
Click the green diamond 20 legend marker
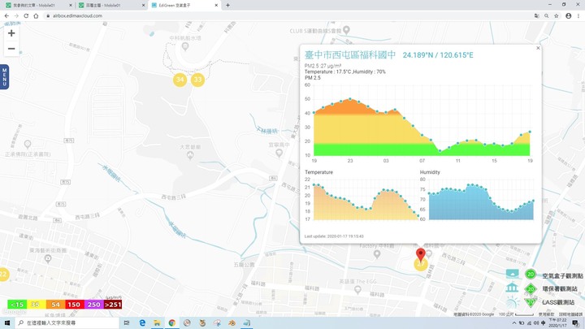click(x=530, y=288)
